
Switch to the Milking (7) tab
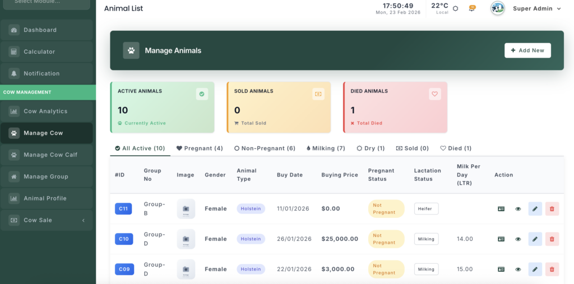[x=326, y=148]
